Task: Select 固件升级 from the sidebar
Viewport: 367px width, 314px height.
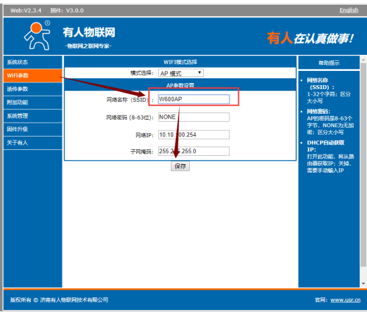Action: coord(33,129)
